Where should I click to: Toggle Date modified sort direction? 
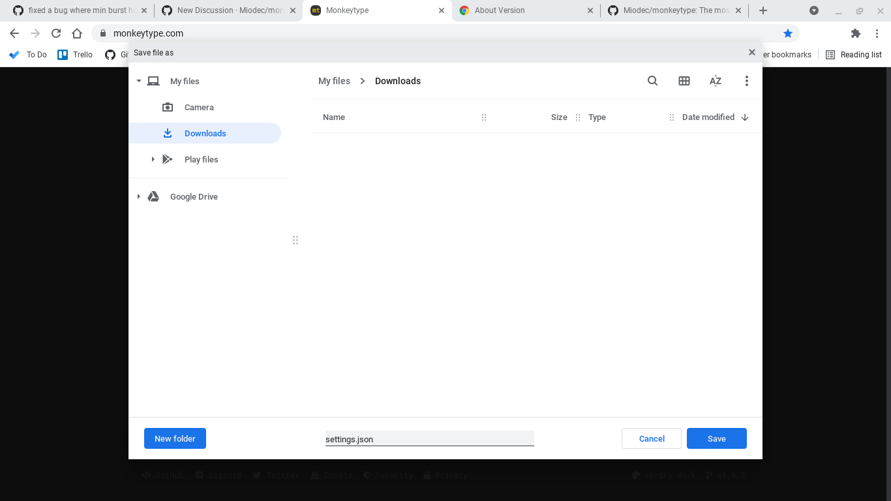tap(744, 117)
